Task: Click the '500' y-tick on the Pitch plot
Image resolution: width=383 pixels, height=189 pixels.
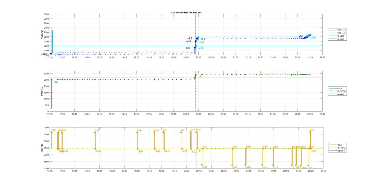Action: click(47, 105)
